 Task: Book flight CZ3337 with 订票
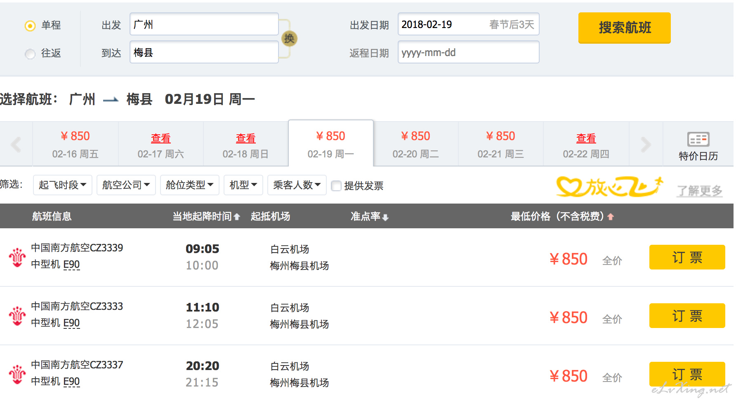coord(687,374)
